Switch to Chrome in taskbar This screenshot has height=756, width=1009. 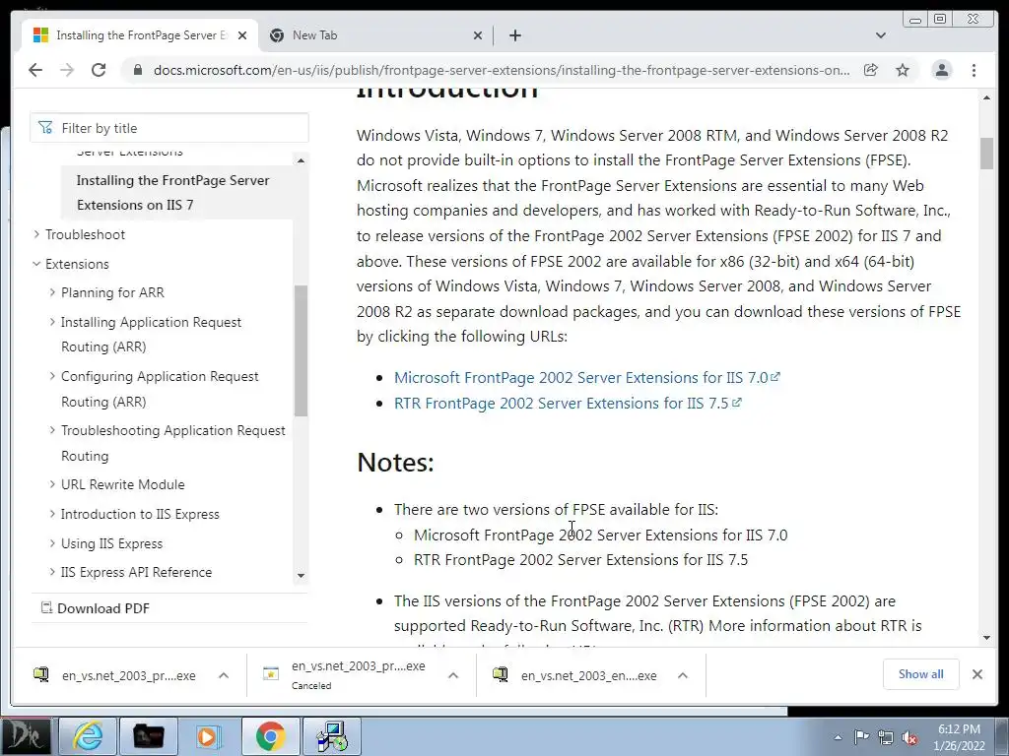(270, 736)
